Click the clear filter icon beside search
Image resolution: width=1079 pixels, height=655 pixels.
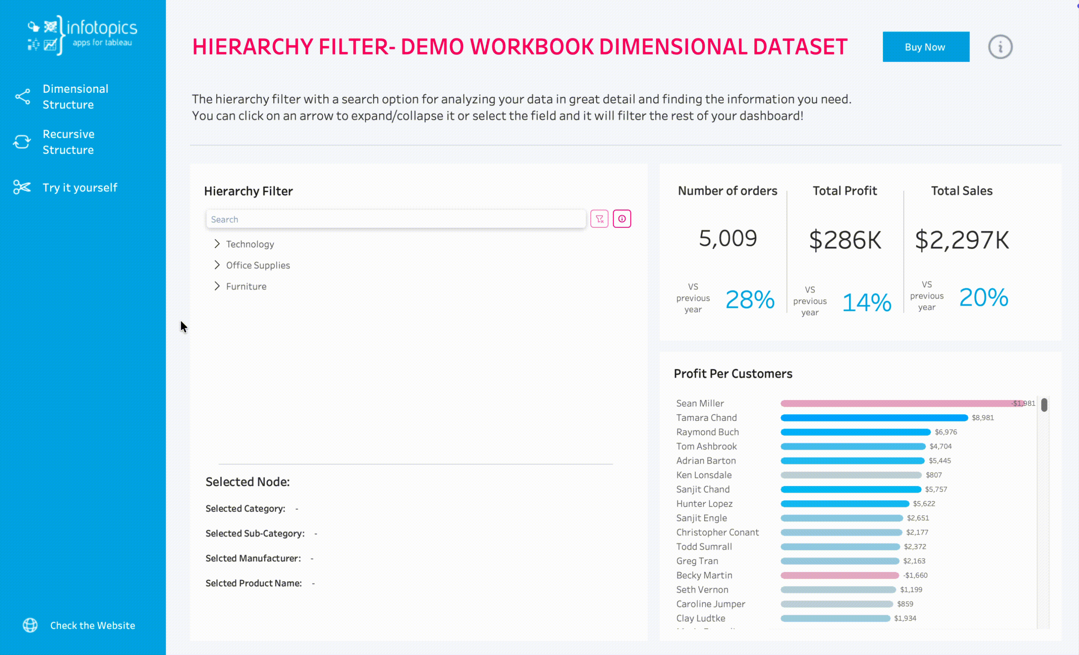pyautogui.click(x=599, y=218)
